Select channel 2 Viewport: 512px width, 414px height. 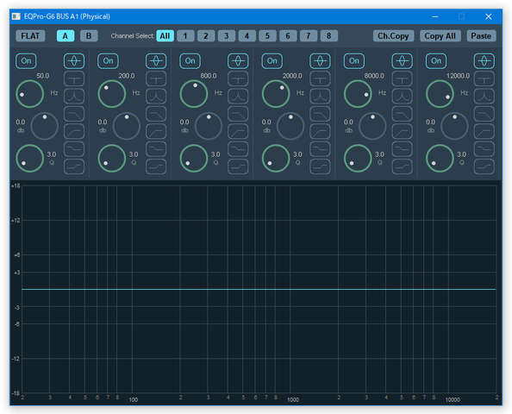click(206, 36)
